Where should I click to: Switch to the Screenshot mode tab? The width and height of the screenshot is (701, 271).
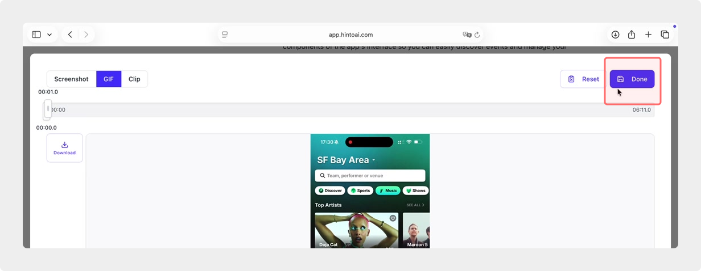(71, 79)
